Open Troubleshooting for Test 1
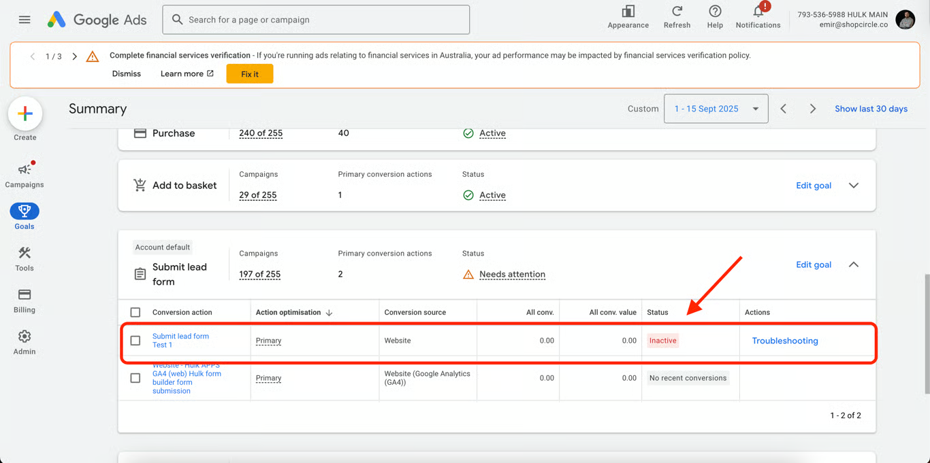 pyautogui.click(x=785, y=341)
